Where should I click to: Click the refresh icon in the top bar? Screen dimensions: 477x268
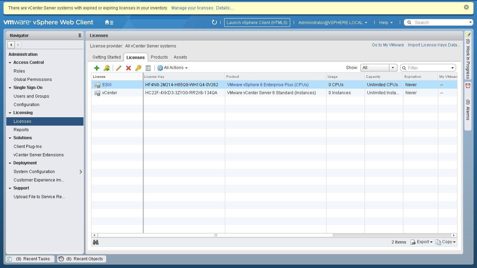point(214,22)
